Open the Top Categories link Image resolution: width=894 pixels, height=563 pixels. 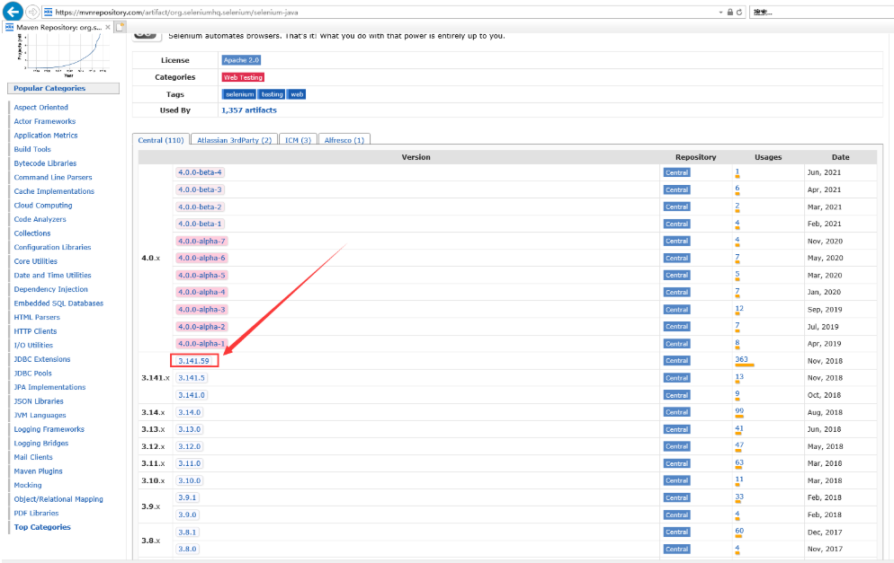click(42, 527)
